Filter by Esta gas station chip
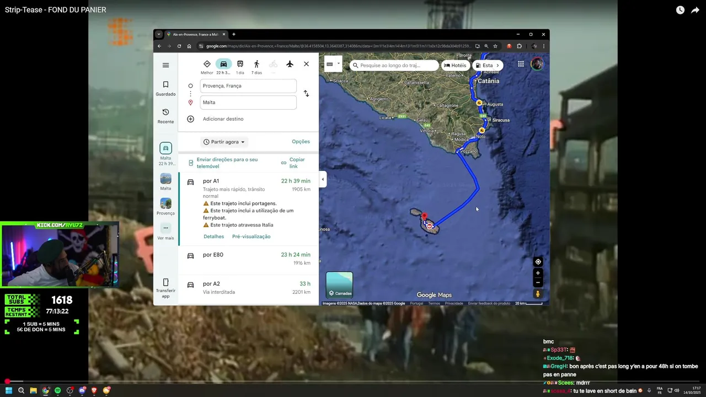This screenshot has width=706, height=397. (488, 65)
